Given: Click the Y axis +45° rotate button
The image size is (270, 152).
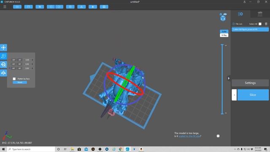Looking at the screenshot, I should (x=13, y=64).
